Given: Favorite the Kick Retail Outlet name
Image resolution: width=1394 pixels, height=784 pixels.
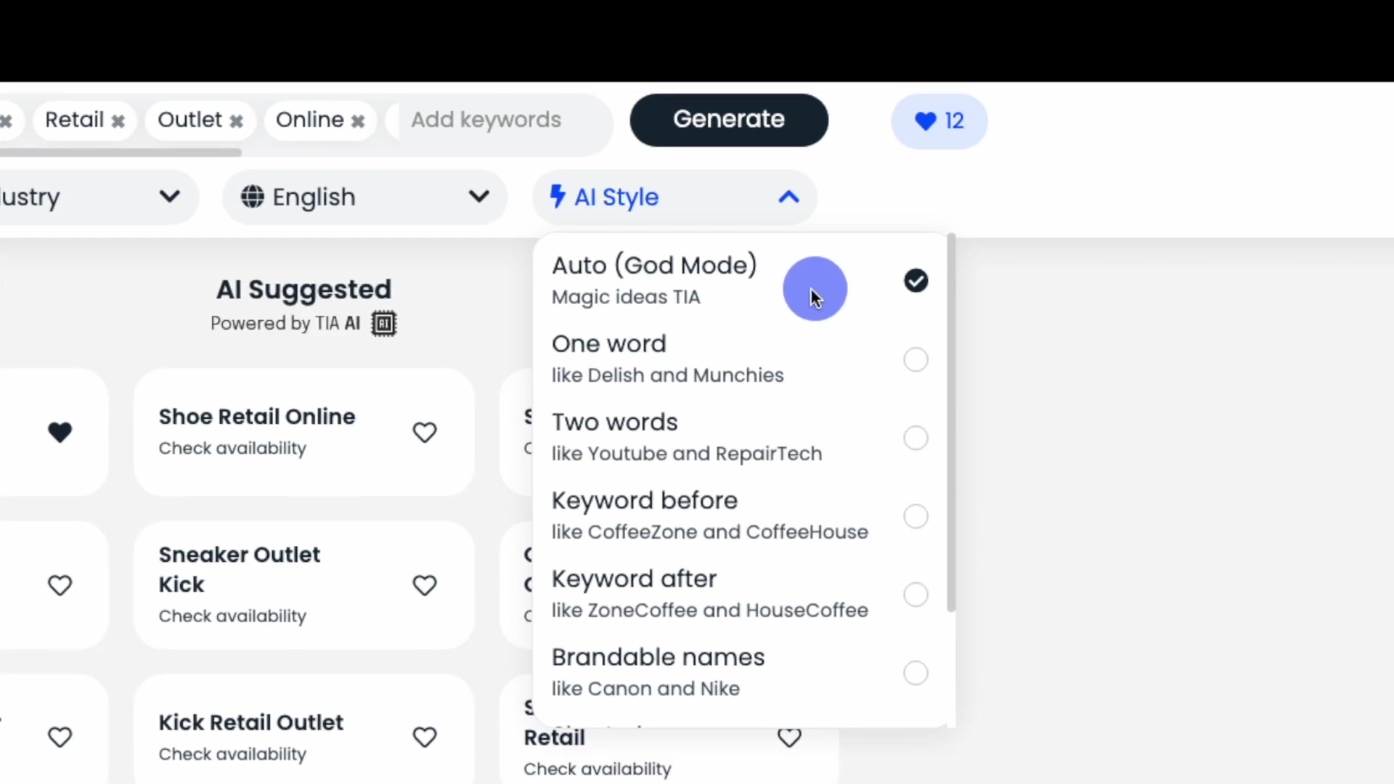Looking at the screenshot, I should [x=425, y=738].
